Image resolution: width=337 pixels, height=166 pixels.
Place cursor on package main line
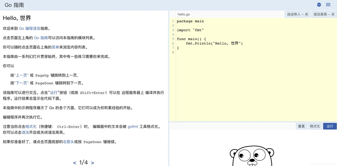click(x=190, y=21)
